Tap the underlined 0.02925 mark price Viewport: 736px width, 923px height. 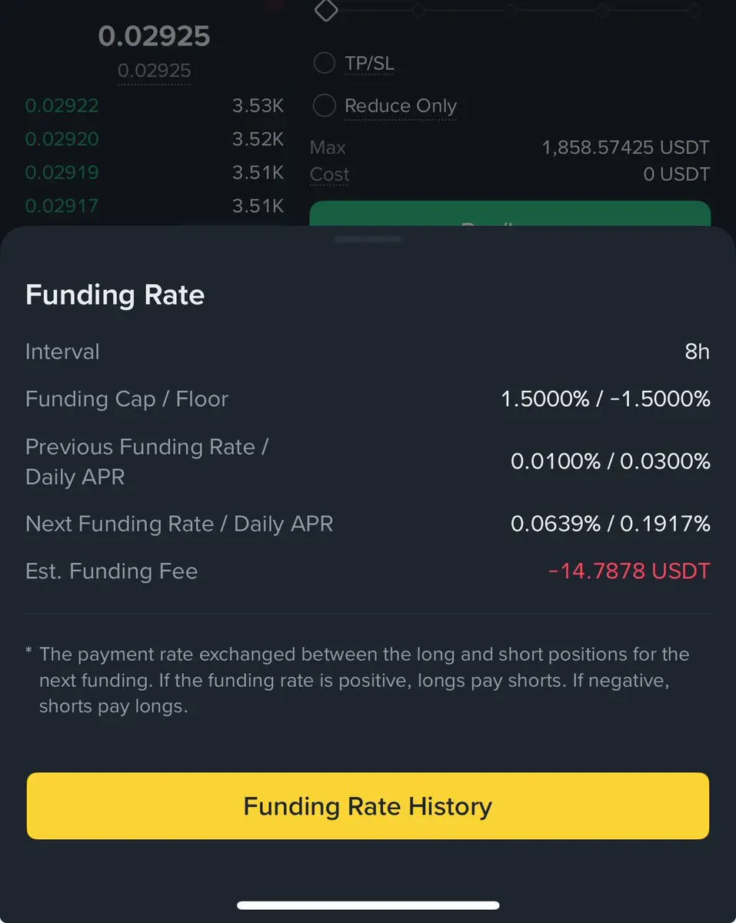(154, 71)
